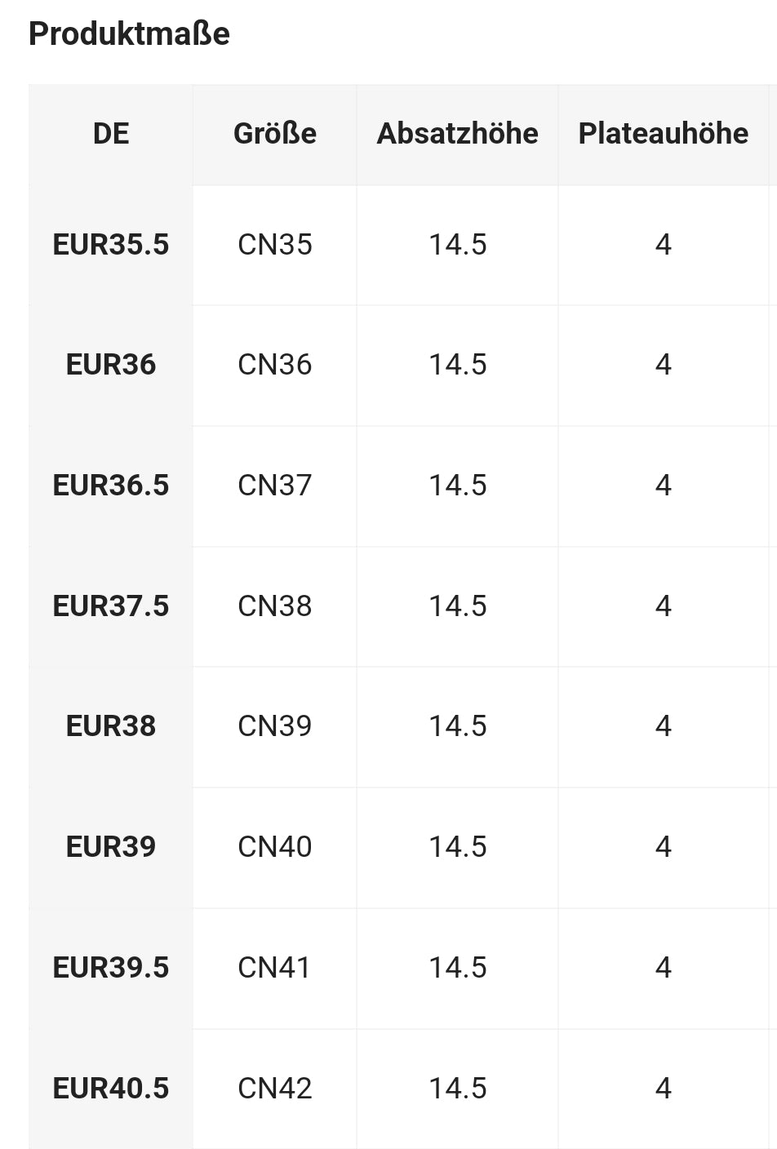Select the EUR36 row label
777x1149 pixels.
[111, 365]
